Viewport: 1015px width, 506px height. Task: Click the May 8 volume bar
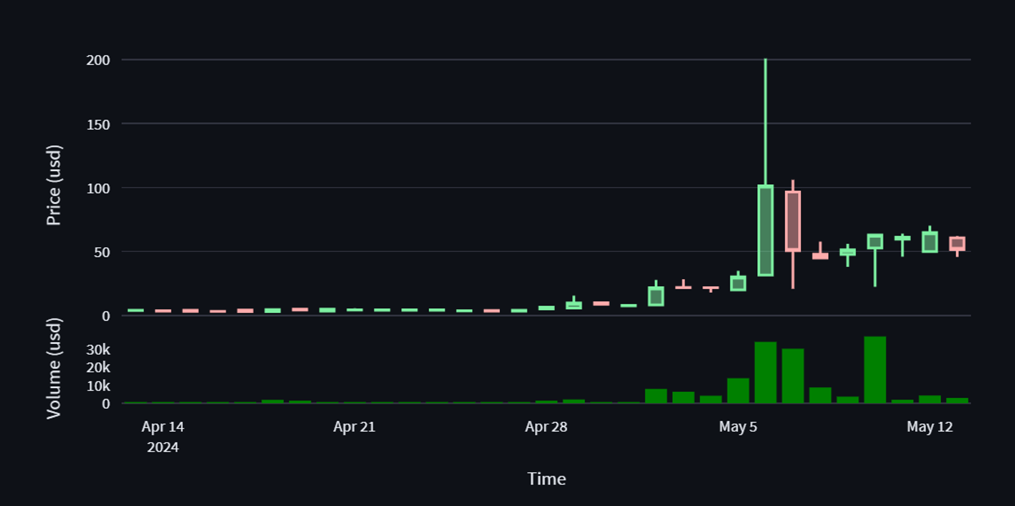pyautogui.click(x=820, y=395)
